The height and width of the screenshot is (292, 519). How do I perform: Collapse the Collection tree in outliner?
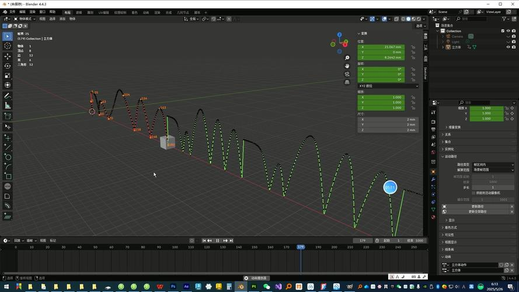(x=438, y=31)
